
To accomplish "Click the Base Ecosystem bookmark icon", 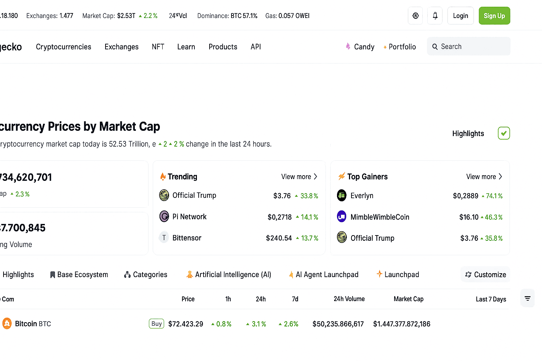I will (x=53, y=275).
